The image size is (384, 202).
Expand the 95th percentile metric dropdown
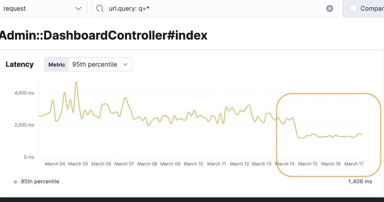click(x=100, y=65)
